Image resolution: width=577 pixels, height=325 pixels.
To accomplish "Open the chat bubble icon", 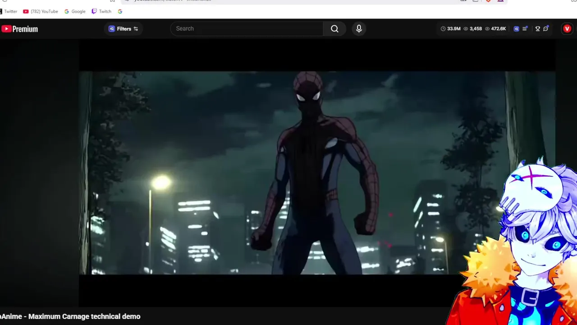I will tap(546, 28).
